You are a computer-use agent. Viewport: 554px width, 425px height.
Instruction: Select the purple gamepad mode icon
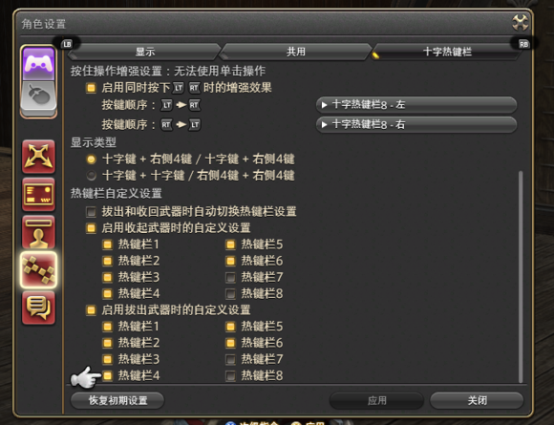[38, 64]
